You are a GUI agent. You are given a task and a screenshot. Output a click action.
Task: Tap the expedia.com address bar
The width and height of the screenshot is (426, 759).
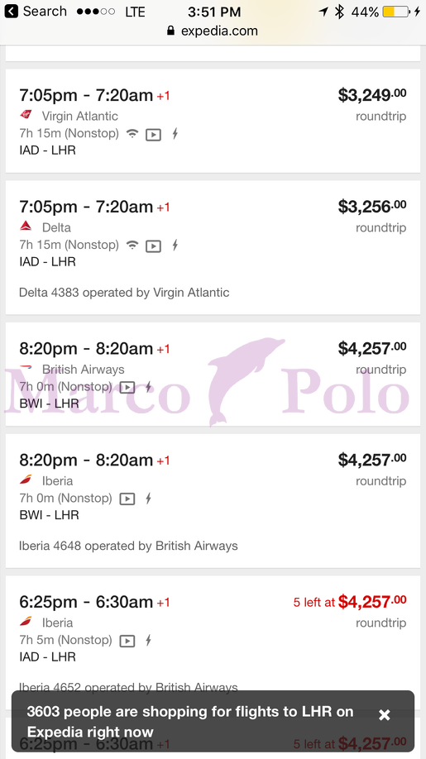click(212, 31)
